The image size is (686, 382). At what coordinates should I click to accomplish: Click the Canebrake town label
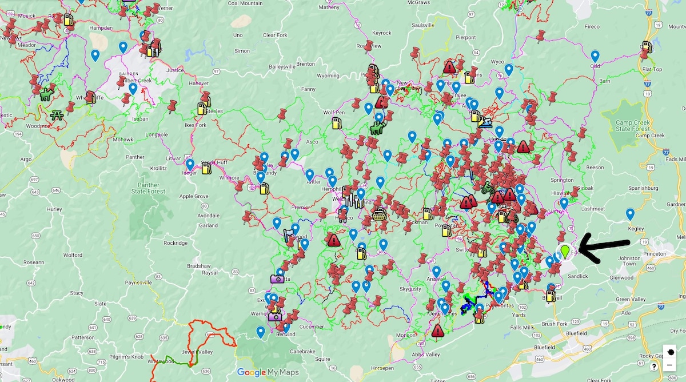click(302, 351)
